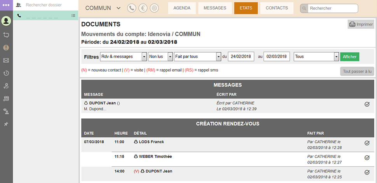Select the ETATS tab

pos(246,8)
